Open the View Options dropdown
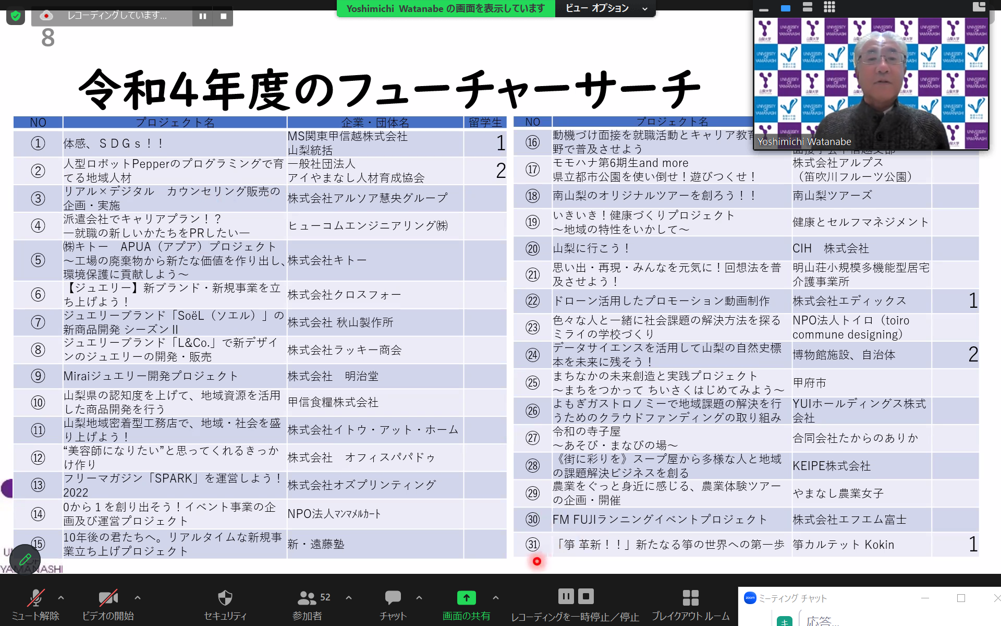Image resolution: width=1001 pixels, height=626 pixels. click(604, 8)
